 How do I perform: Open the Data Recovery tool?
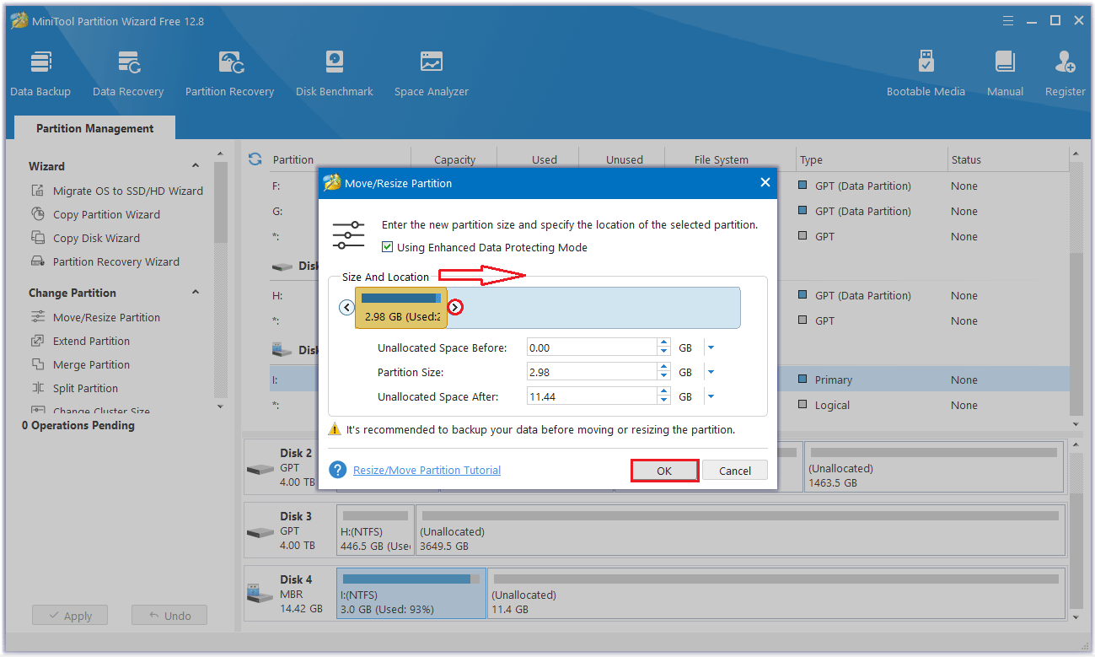[128, 74]
